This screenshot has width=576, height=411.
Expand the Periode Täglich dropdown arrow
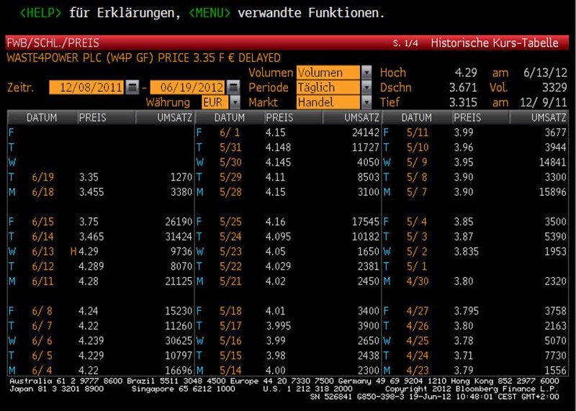tap(366, 88)
